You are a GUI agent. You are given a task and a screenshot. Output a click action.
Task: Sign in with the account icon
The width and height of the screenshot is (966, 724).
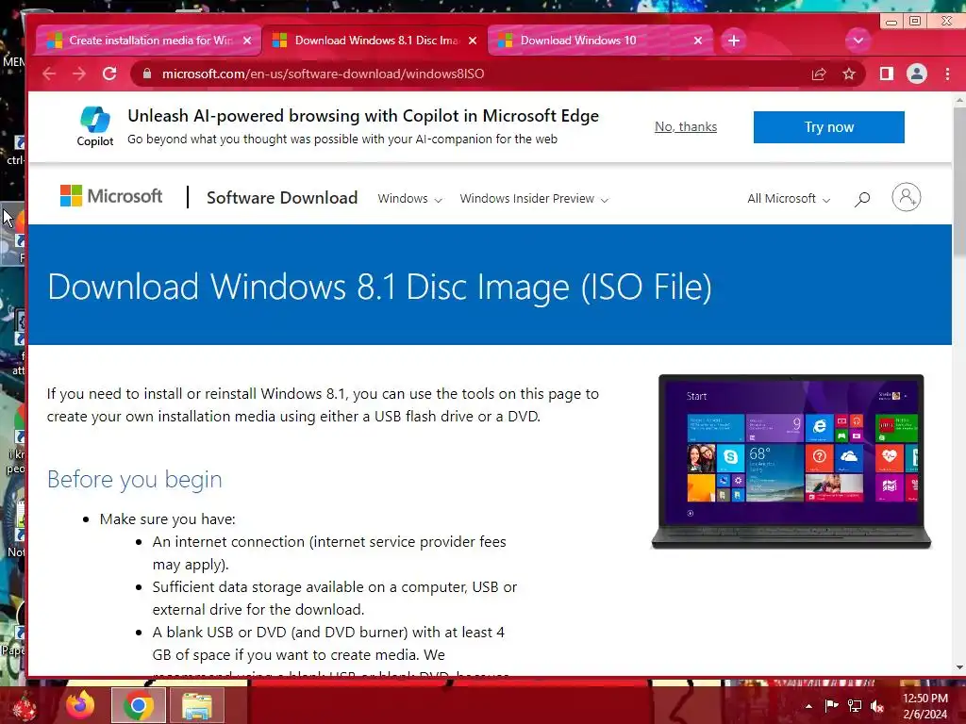(x=907, y=198)
